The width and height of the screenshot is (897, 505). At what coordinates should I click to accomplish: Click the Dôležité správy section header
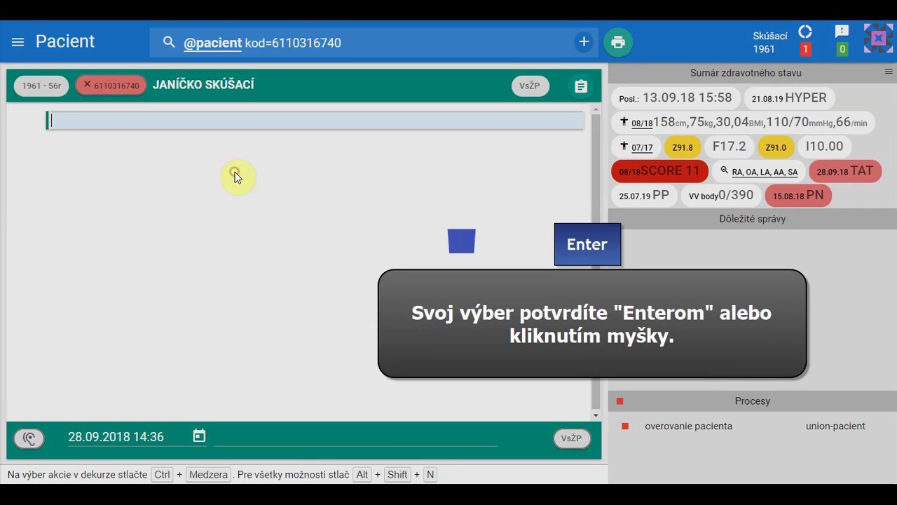(753, 219)
